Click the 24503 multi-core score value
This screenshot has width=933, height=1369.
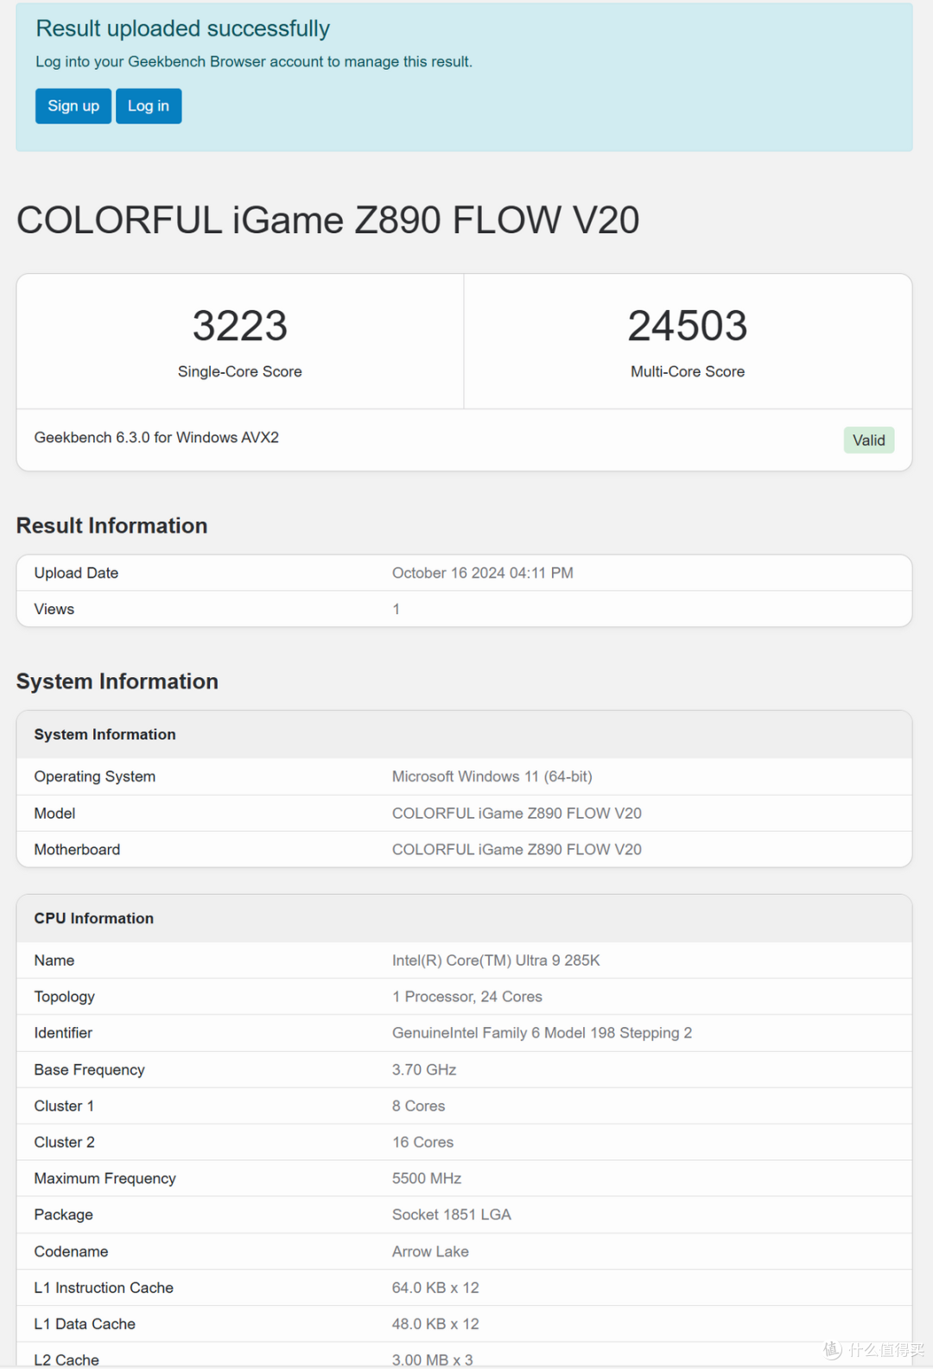click(x=688, y=326)
